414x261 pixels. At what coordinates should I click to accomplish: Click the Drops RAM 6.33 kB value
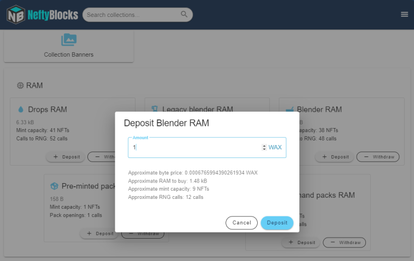pyautogui.click(x=25, y=122)
